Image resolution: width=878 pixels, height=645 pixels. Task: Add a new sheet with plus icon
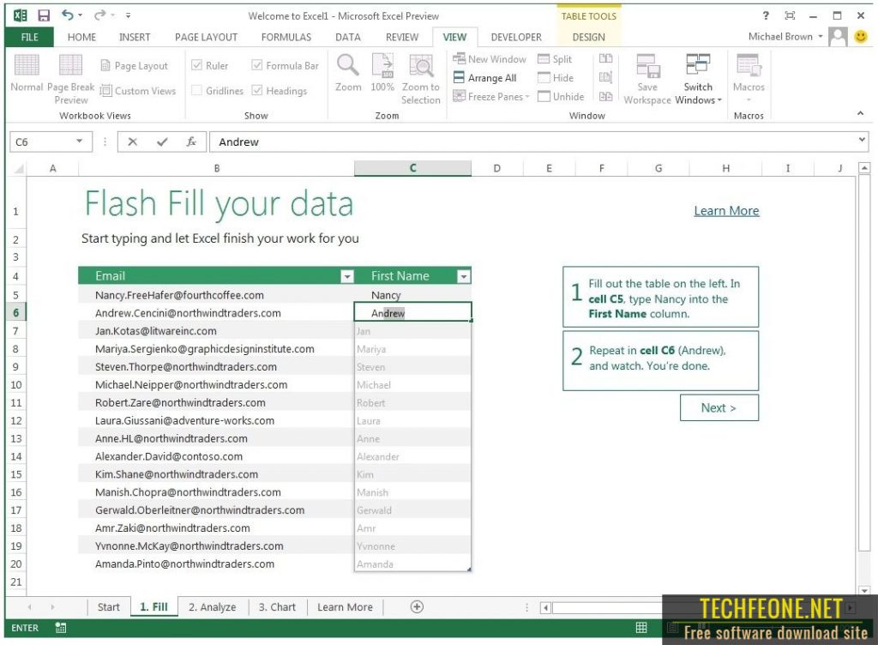pyautogui.click(x=417, y=607)
